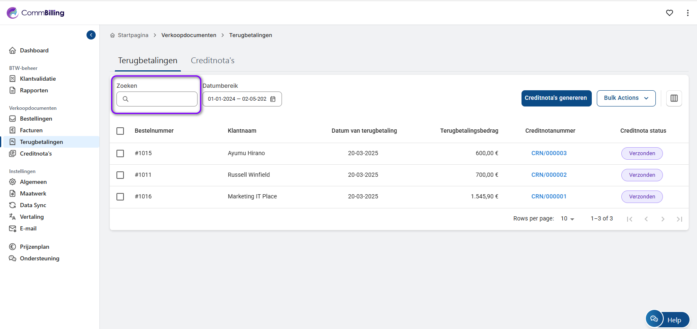The height and width of the screenshot is (329, 697).
Task: Open the Datumbereik date range picker
Action: 238,99
